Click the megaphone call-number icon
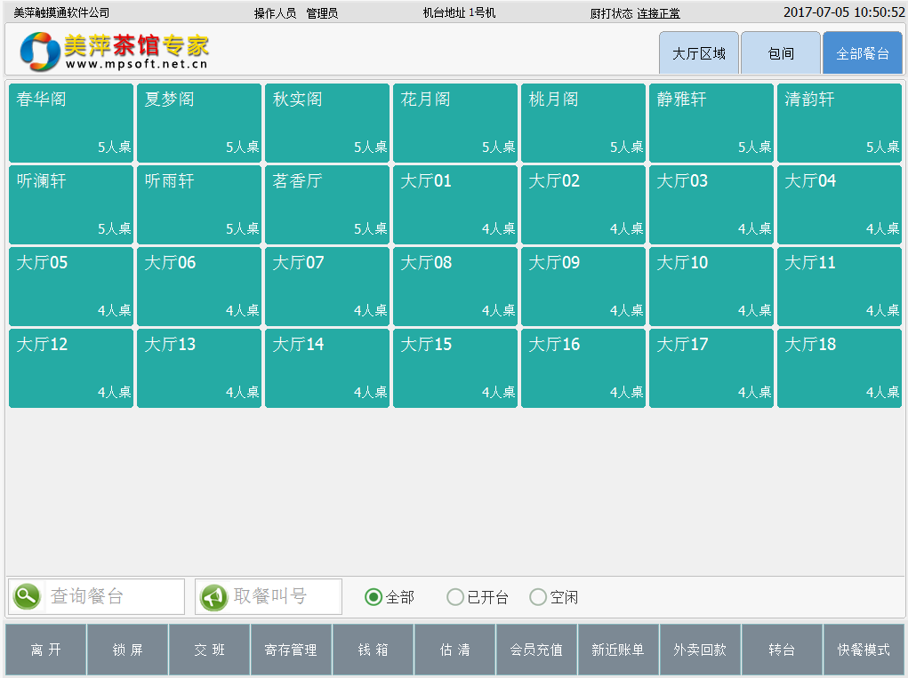Screen dimensions: 908x678 click(213, 597)
